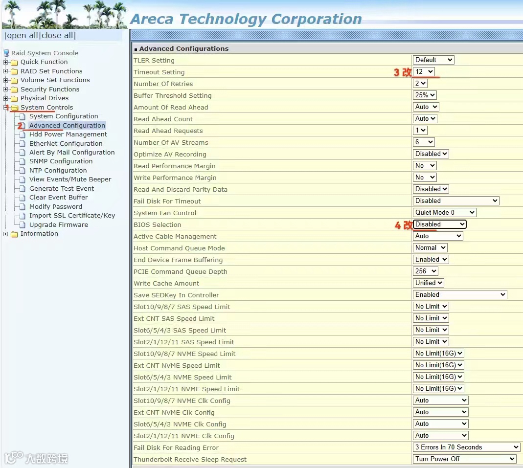Screen dimensions: 523x468
Task: Click page icon beside NTP Configuration
Action: pos(23,171)
